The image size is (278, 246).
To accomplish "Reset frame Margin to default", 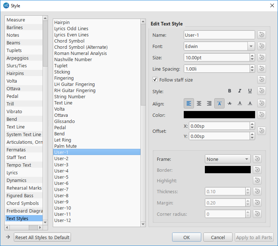I will click(257, 202).
